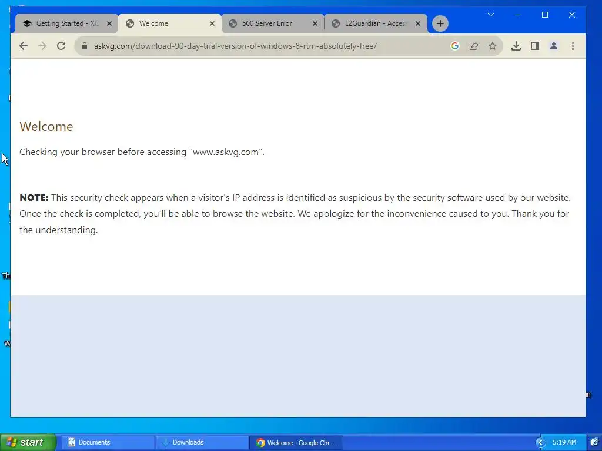602x451 pixels.
Task: Open Chrome three-dot menu
Action: [x=573, y=46]
